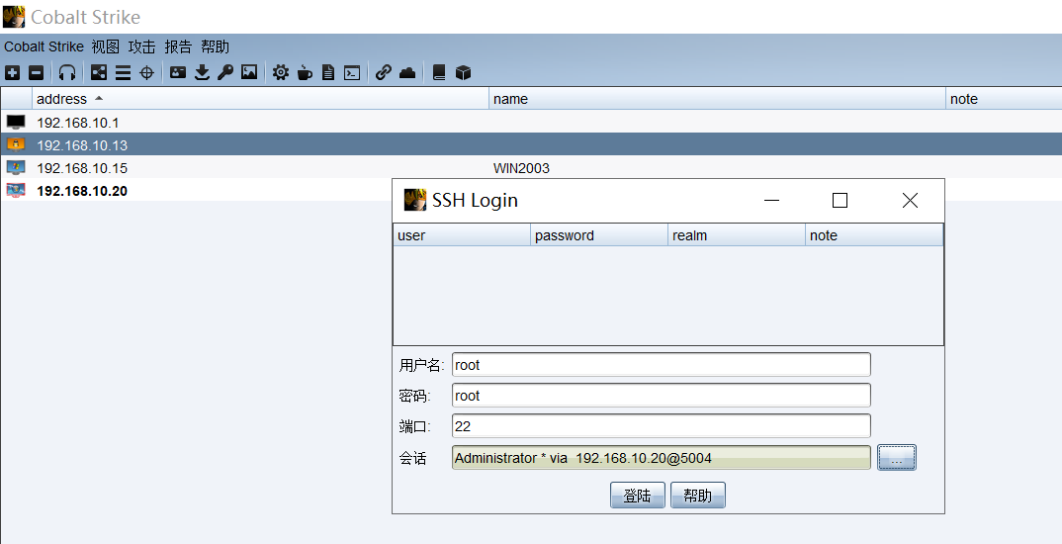Sort credentials by realm column header

point(737,235)
